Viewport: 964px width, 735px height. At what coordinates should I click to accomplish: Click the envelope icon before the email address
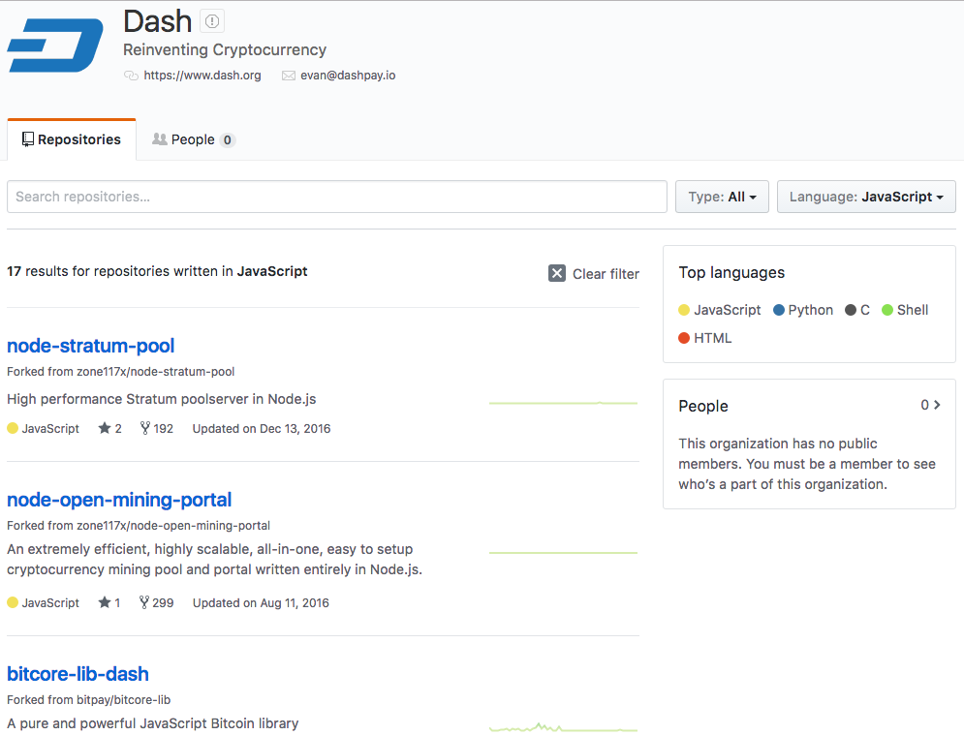point(289,76)
